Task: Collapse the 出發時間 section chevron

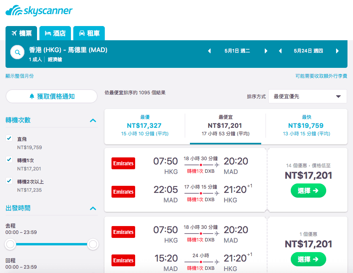Action: tap(93, 208)
